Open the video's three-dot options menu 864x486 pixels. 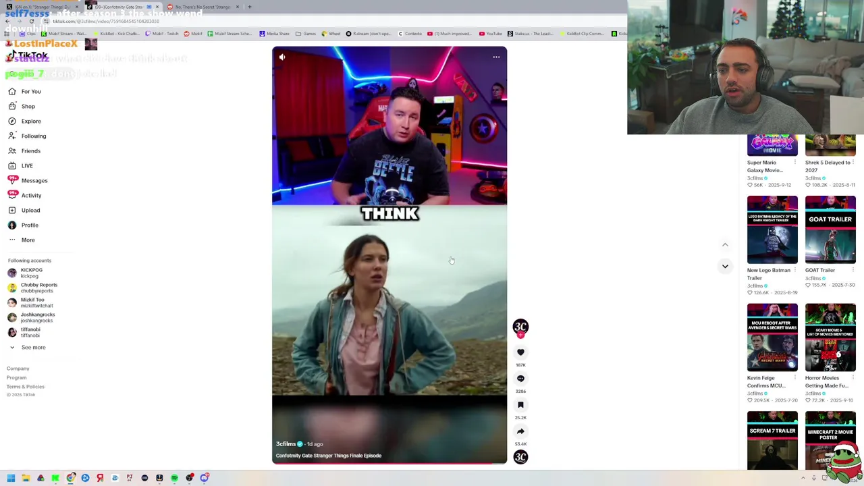(496, 57)
